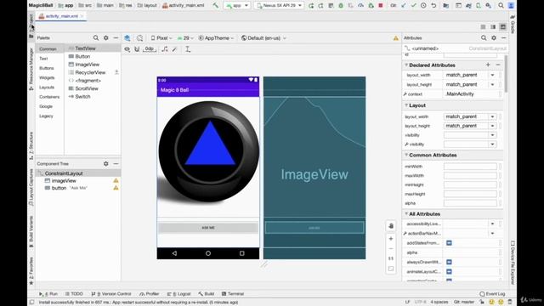Open the Profiler tool window

point(150,294)
